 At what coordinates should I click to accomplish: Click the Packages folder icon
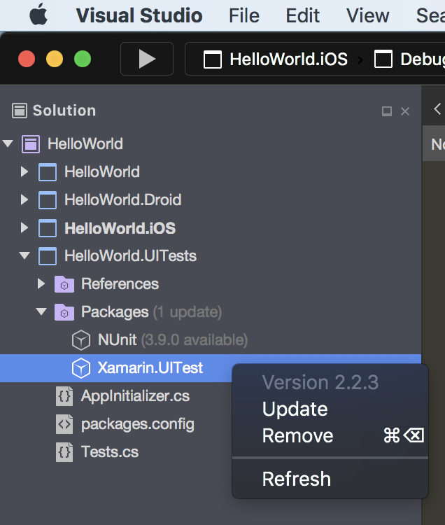tap(64, 312)
